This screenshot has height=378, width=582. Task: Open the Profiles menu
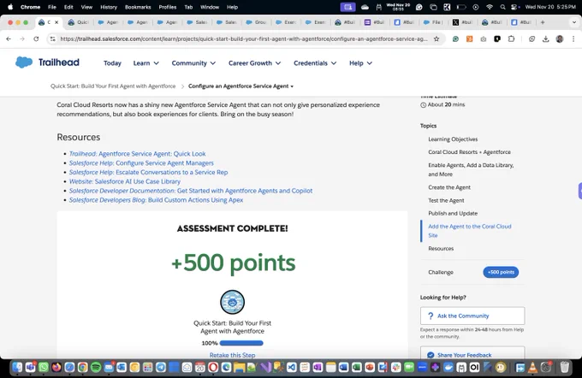coord(168,7)
